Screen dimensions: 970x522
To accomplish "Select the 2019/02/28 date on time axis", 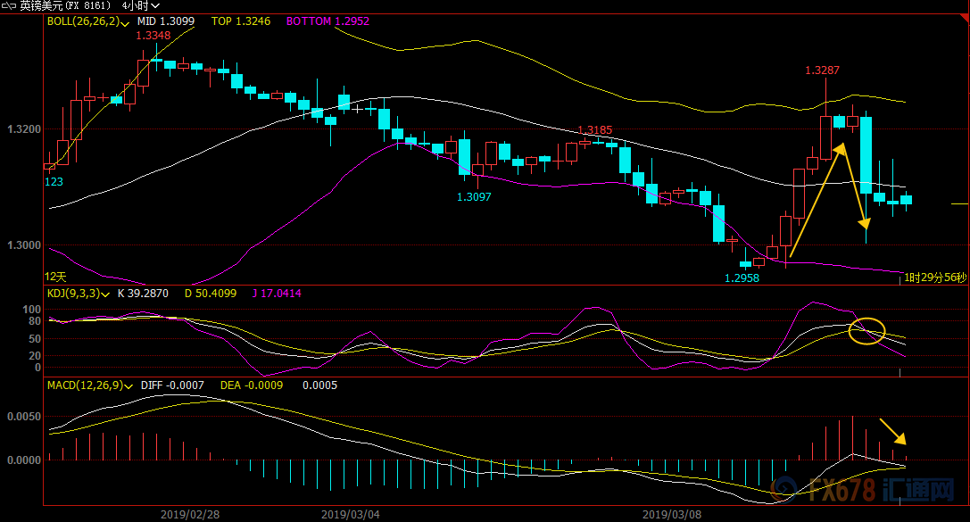I will (189, 514).
